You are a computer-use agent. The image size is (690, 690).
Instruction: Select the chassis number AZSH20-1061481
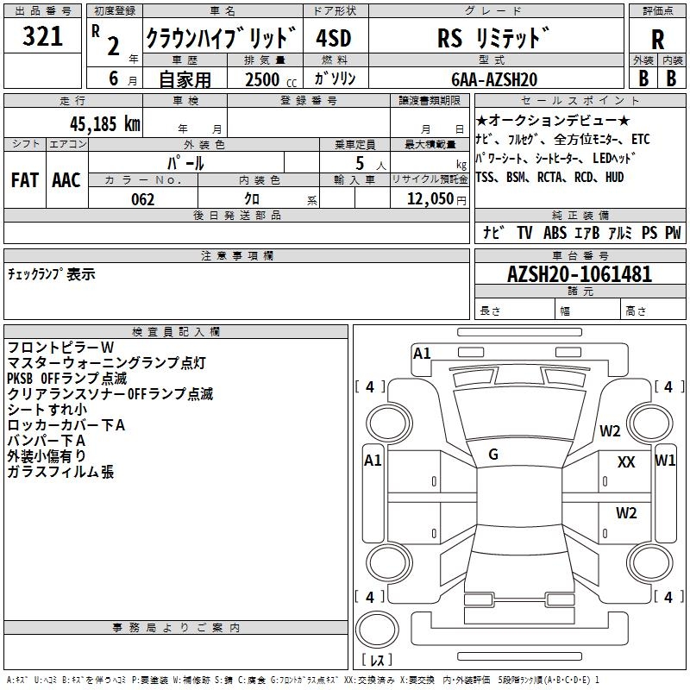[580, 275]
